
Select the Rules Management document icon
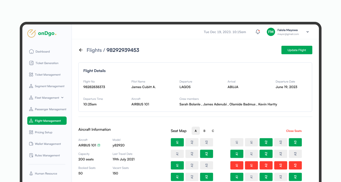pos(31,155)
